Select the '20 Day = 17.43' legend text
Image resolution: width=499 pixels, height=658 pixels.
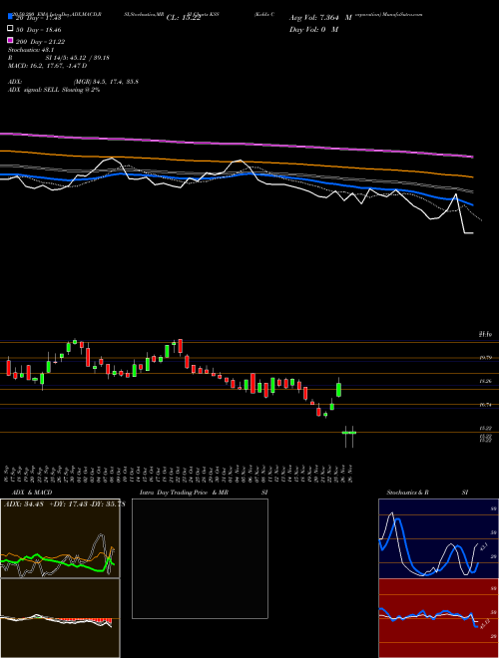(39, 18)
